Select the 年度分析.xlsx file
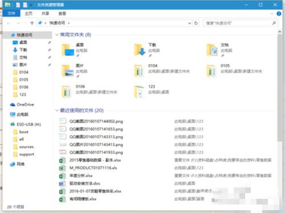This screenshot has height=213, width=285. coord(81,176)
